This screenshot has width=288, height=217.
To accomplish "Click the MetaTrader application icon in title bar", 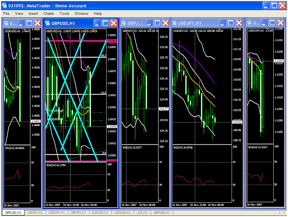I will 5,6.
